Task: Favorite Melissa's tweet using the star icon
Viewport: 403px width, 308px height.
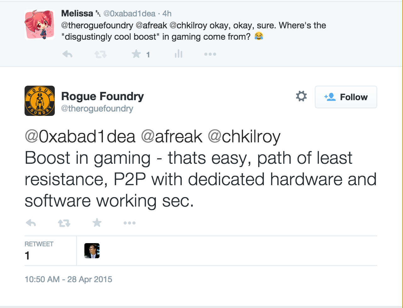Action: [136, 54]
